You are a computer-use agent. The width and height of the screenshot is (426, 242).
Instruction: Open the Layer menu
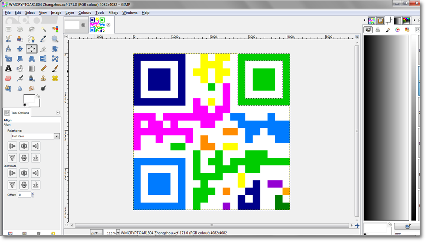(70, 13)
